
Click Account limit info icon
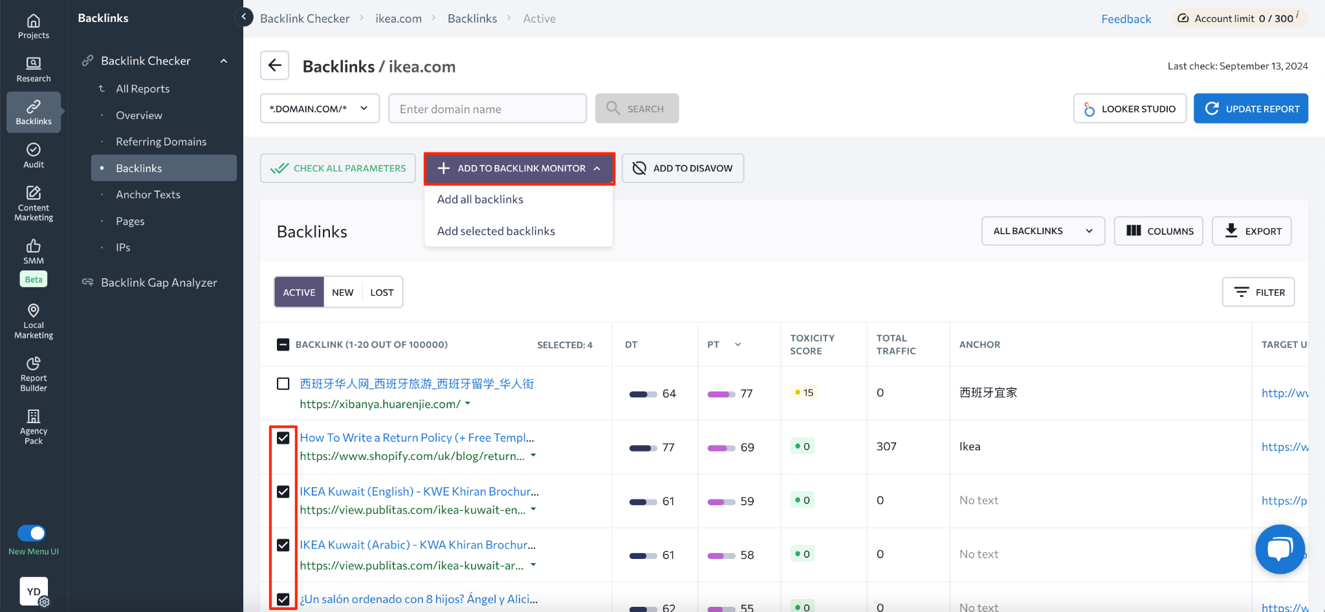(1297, 15)
